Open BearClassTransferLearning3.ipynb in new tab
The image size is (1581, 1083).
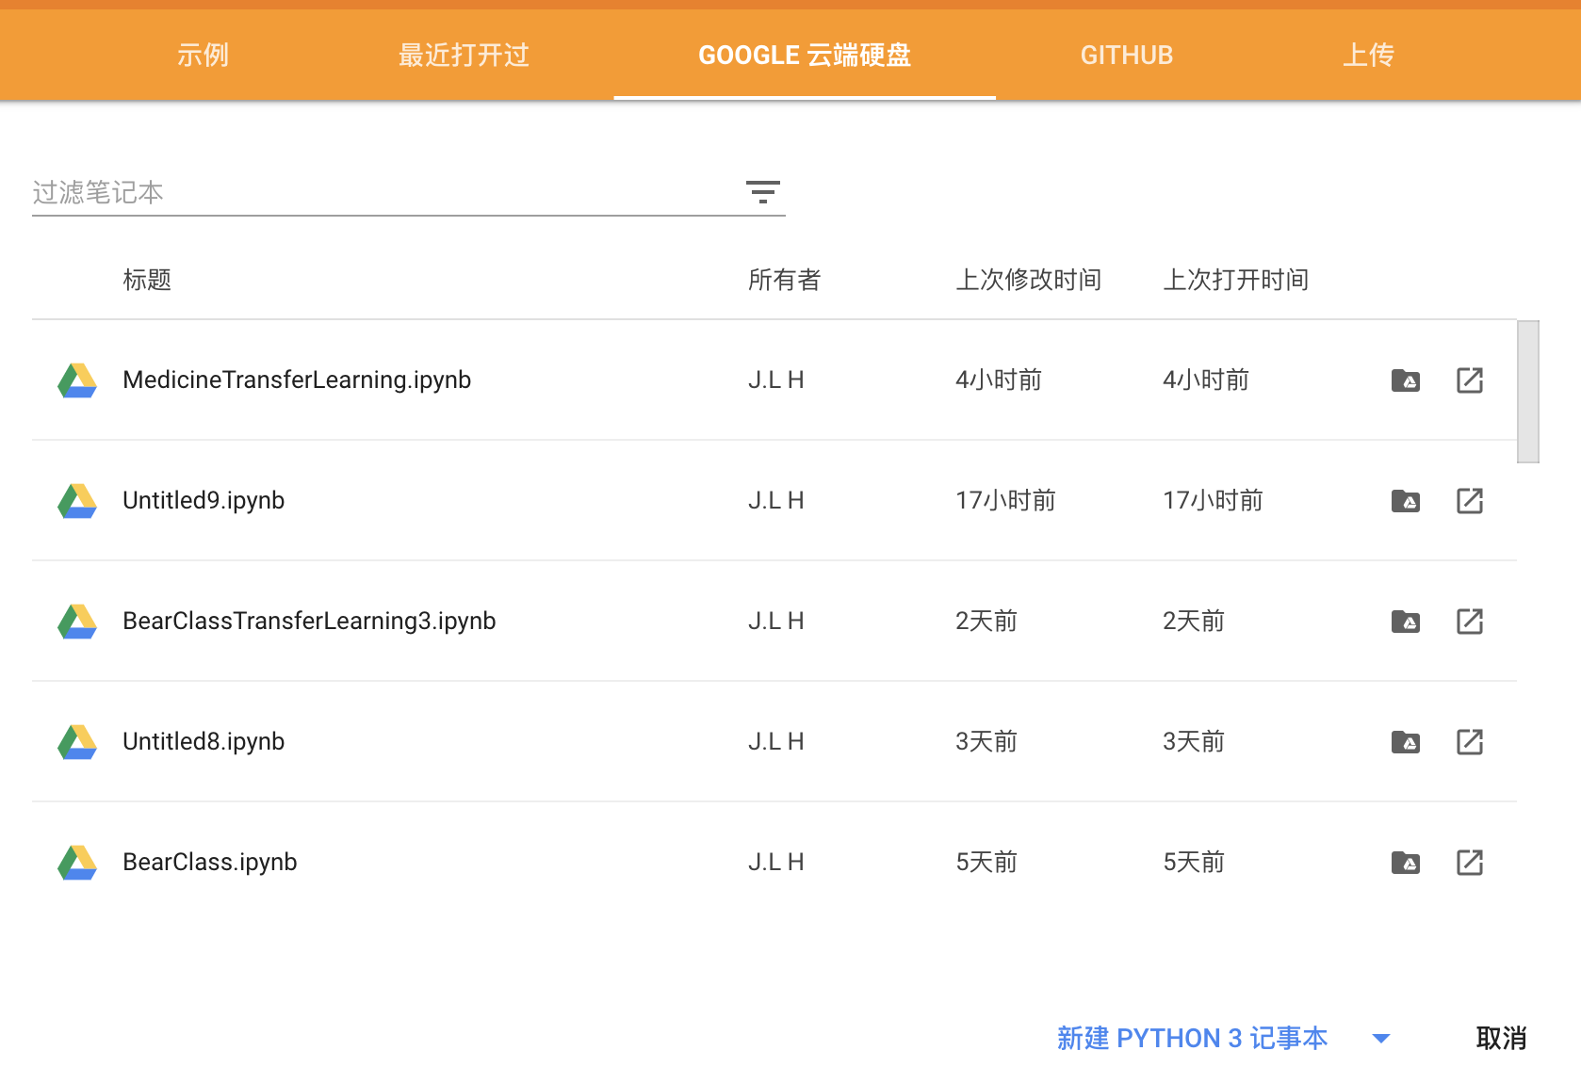point(1470,622)
